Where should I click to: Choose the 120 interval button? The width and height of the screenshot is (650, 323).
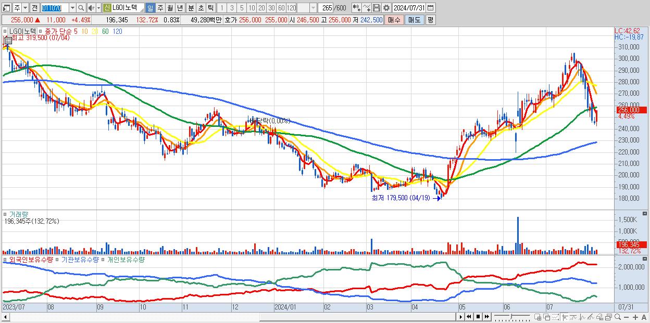pos(291,8)
